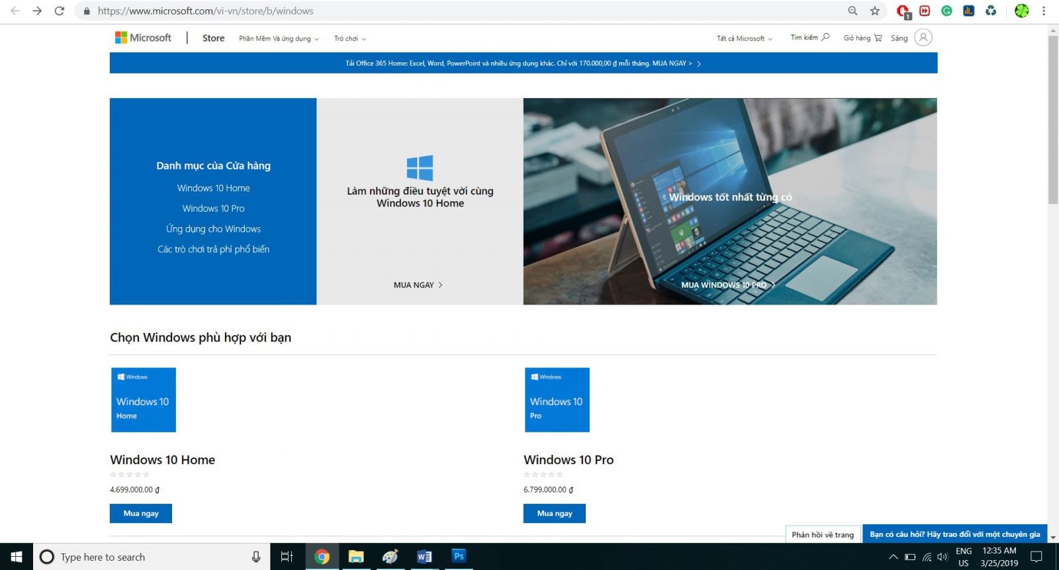
Task: Click the 6.799.000.00 ₫ price
Action: [549, 490]
